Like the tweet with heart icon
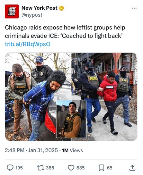Screen dimensions: 143x175 click(71, 168)
